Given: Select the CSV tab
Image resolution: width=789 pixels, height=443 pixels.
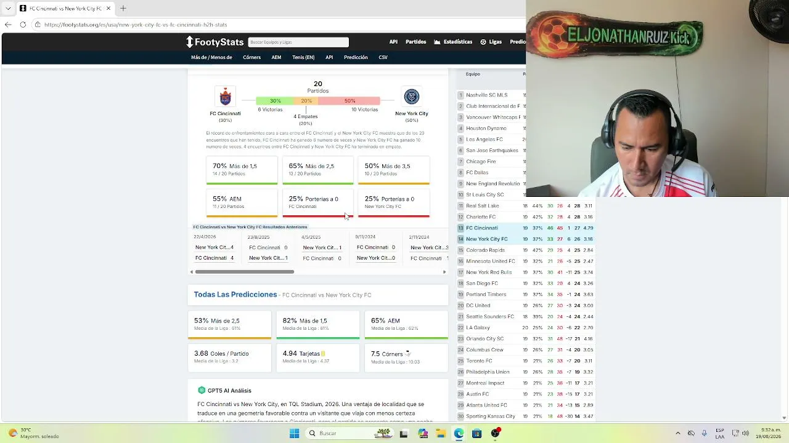Looking at the screenshot, I should click(x=383, y=57).
